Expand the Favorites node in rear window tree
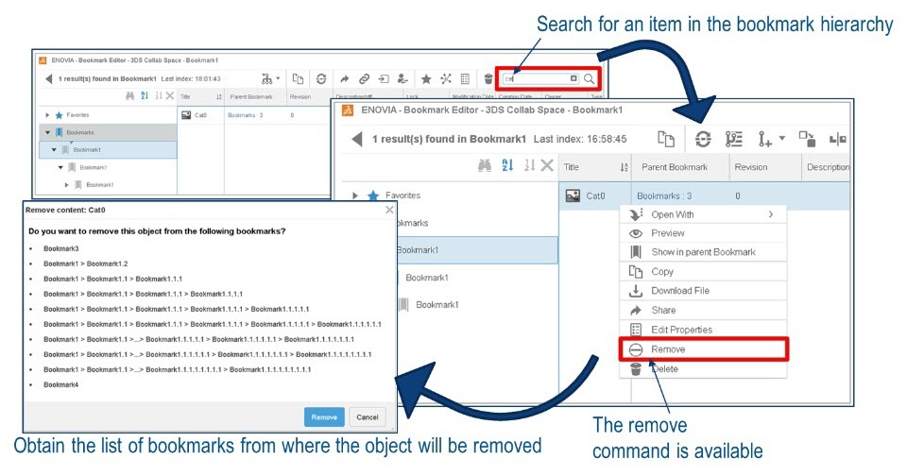This screenshot has height=476, width=907. click(x=47, y=115)
